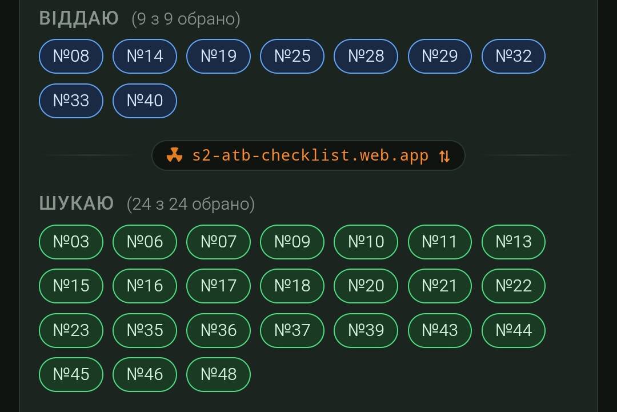Toggle sticker №48 chip
Screen dimensions: 617x412
pos(219,374)
